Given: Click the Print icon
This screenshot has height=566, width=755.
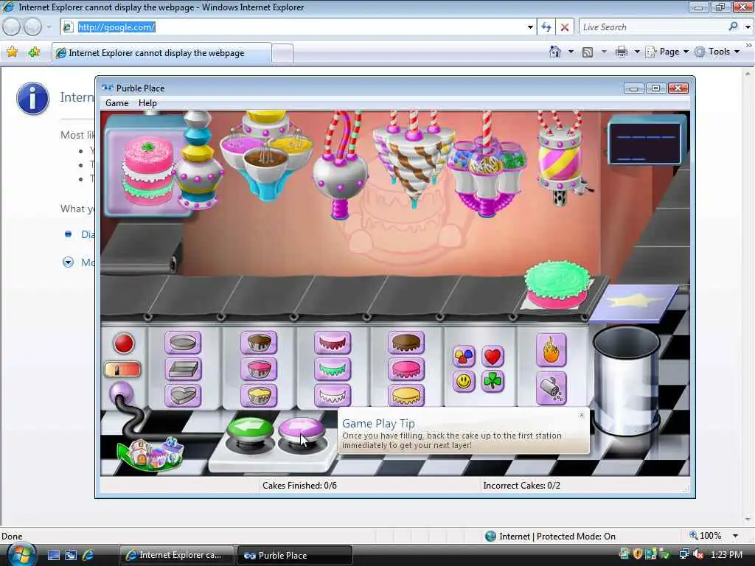Looking at the screenshot, I should (622, 52).
